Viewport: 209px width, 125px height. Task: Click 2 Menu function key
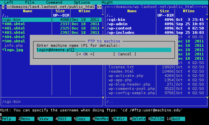coord(26,119)
